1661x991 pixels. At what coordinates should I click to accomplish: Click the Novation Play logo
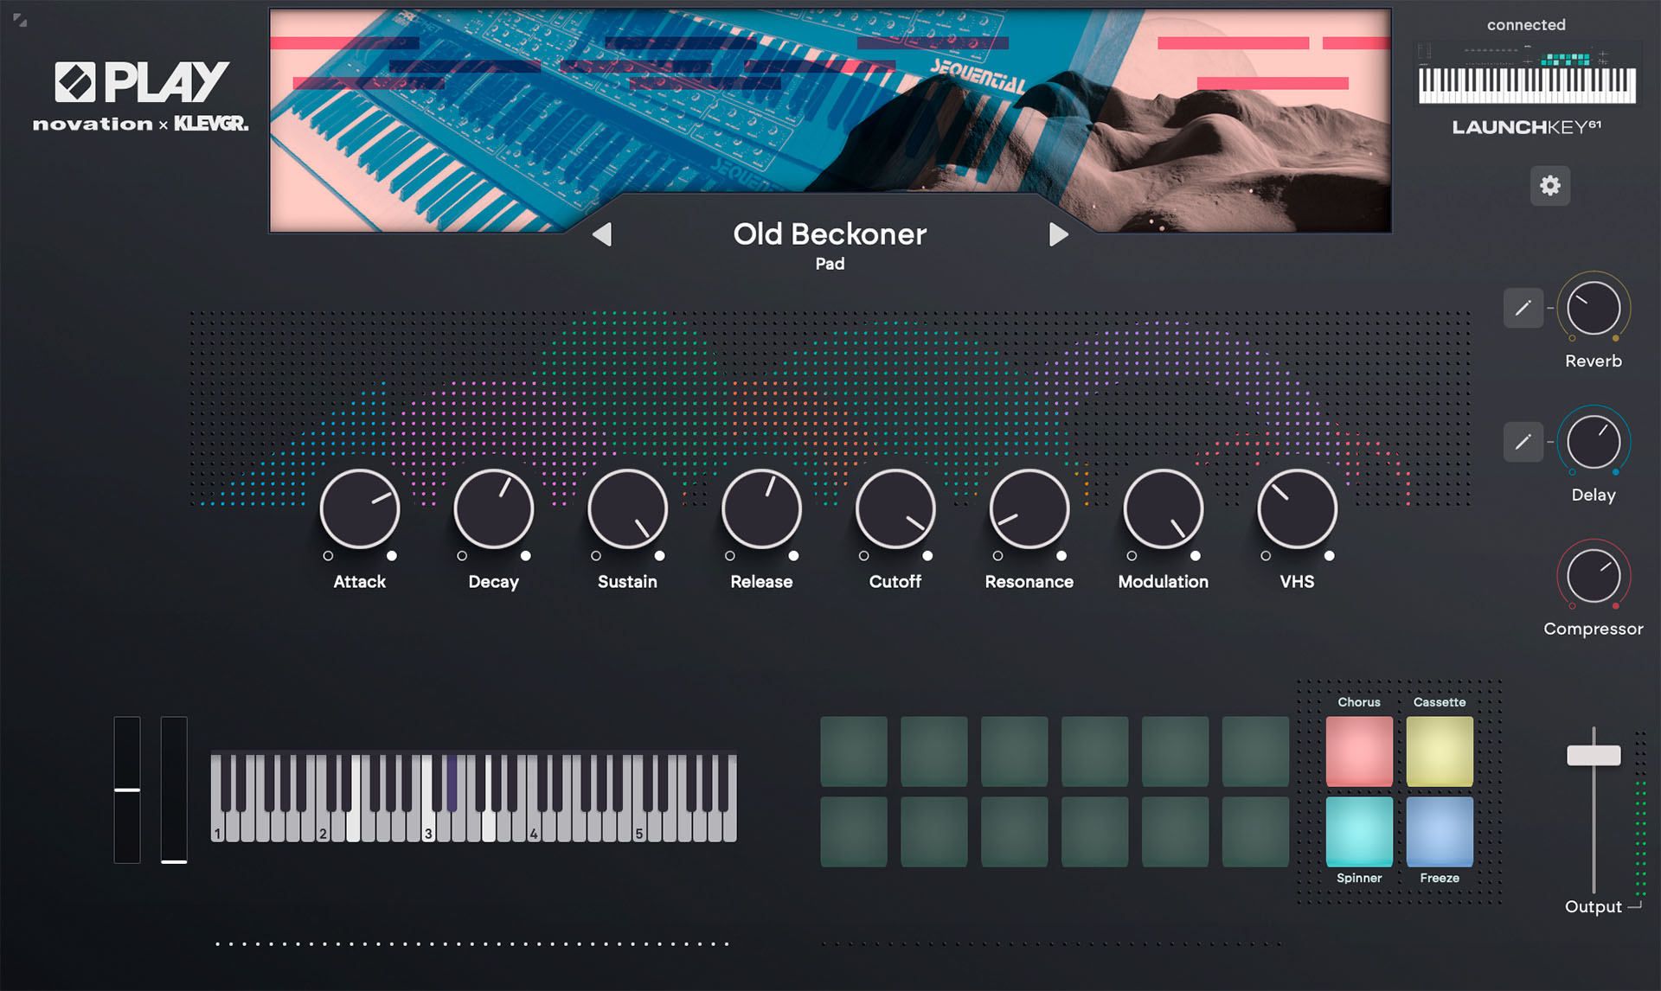pos(141,96)
